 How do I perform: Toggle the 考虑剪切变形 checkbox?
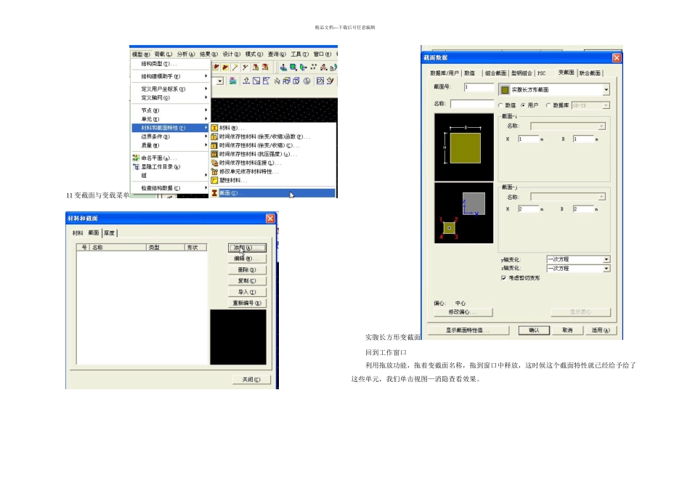pos(504,278)
